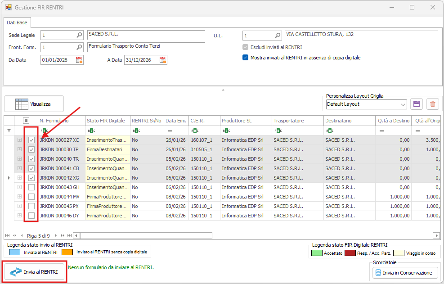Viewport: 444px width, 284px height.
Task: Open the lookup icon in the U.L. field
Action: click(278, 35)
